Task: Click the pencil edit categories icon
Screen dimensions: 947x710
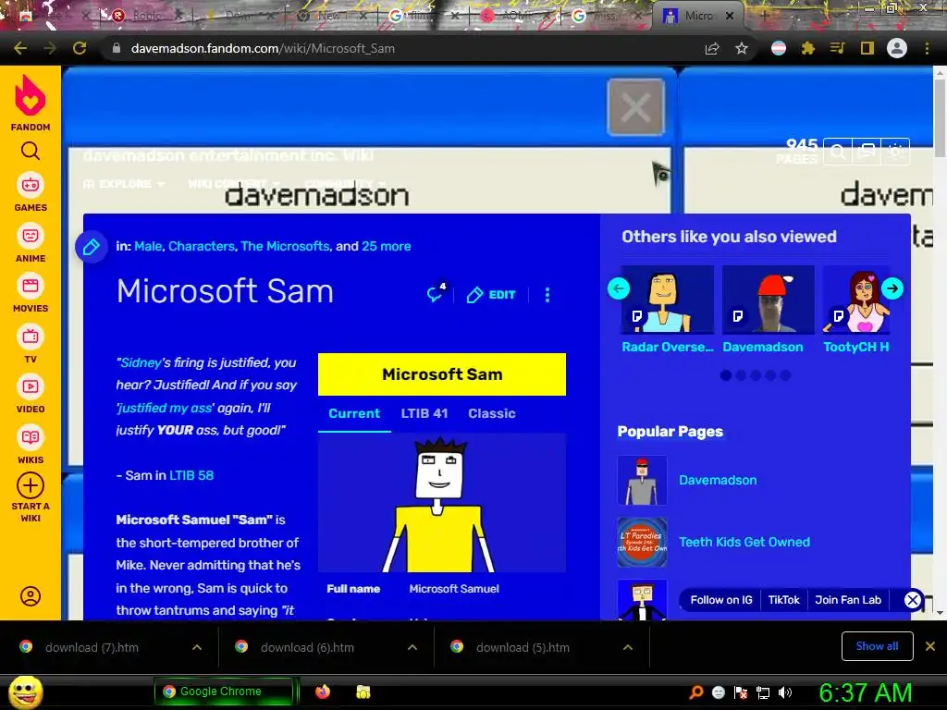Action: pos(92,246)
